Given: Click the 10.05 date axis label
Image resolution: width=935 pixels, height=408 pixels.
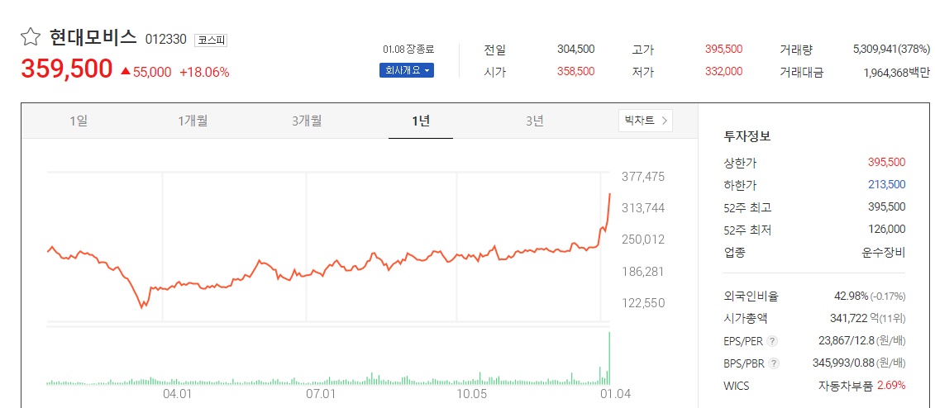Looking at the screenshot, I should point(470,394).
